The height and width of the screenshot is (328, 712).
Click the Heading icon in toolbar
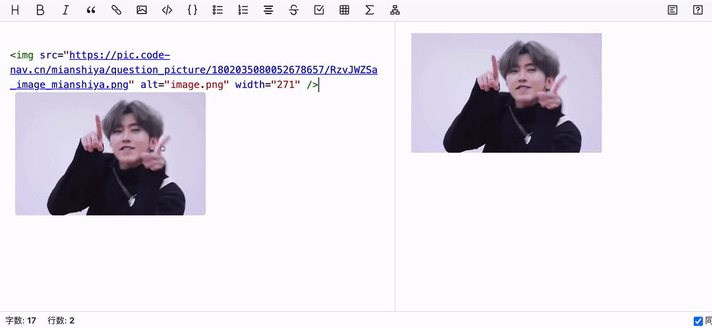tap(15, 10)
